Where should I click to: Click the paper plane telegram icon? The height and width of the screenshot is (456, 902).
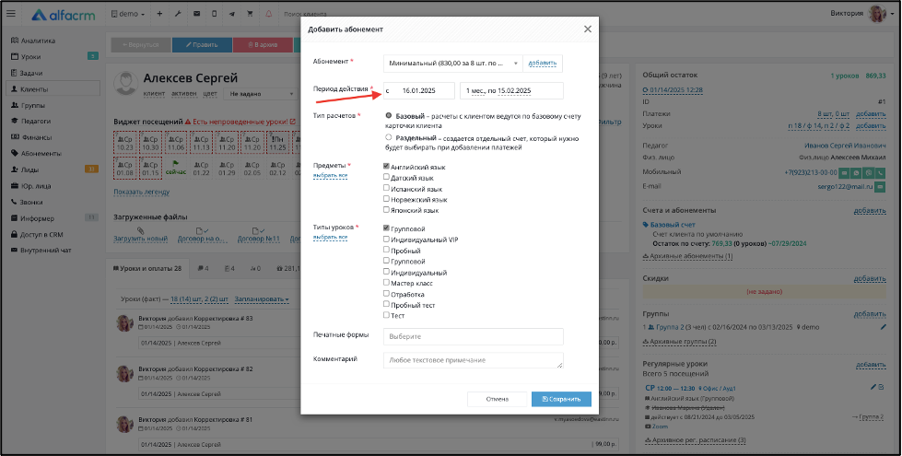(232, 14)
